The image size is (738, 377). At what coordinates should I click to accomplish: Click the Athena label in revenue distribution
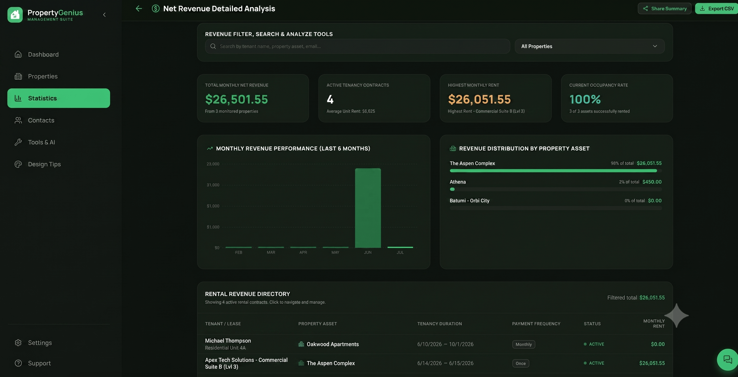[458, 182]
